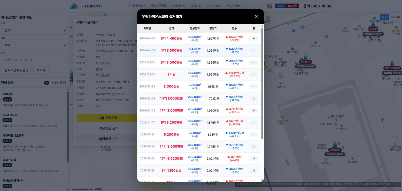This screenshot has width=402, height=191.
Task: Select the 리더스타워 search result
Action: (32, 165)
